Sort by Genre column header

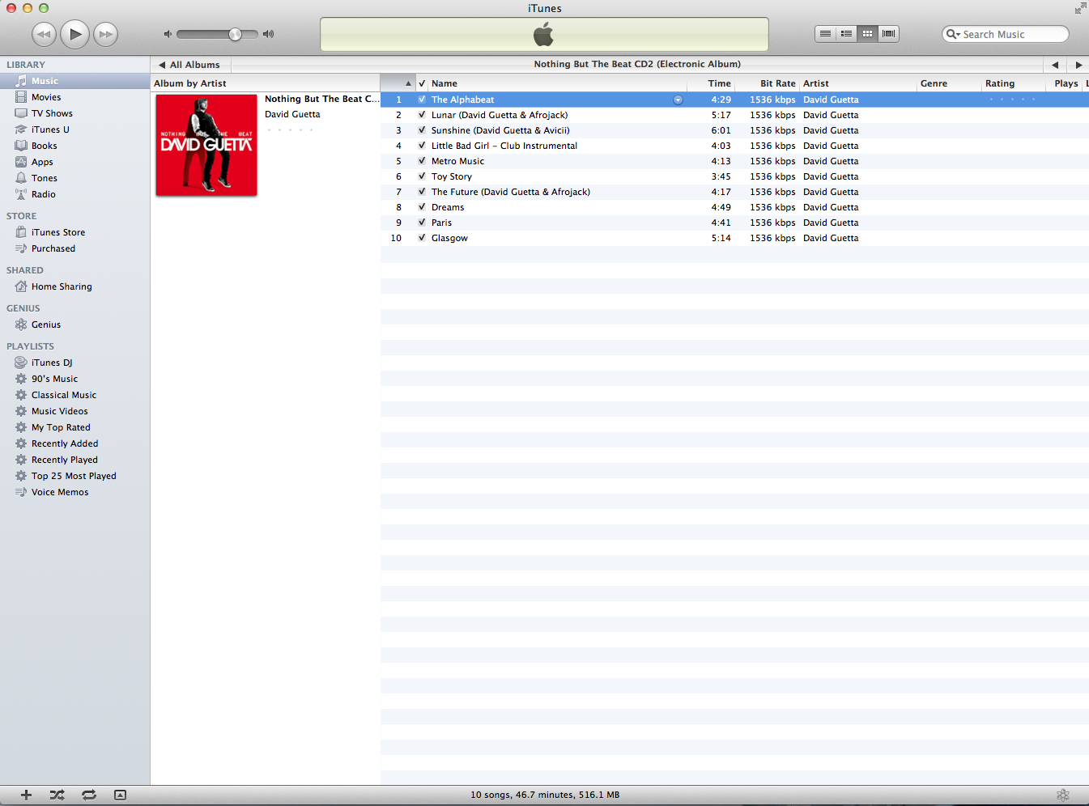[x=949, y=83]
